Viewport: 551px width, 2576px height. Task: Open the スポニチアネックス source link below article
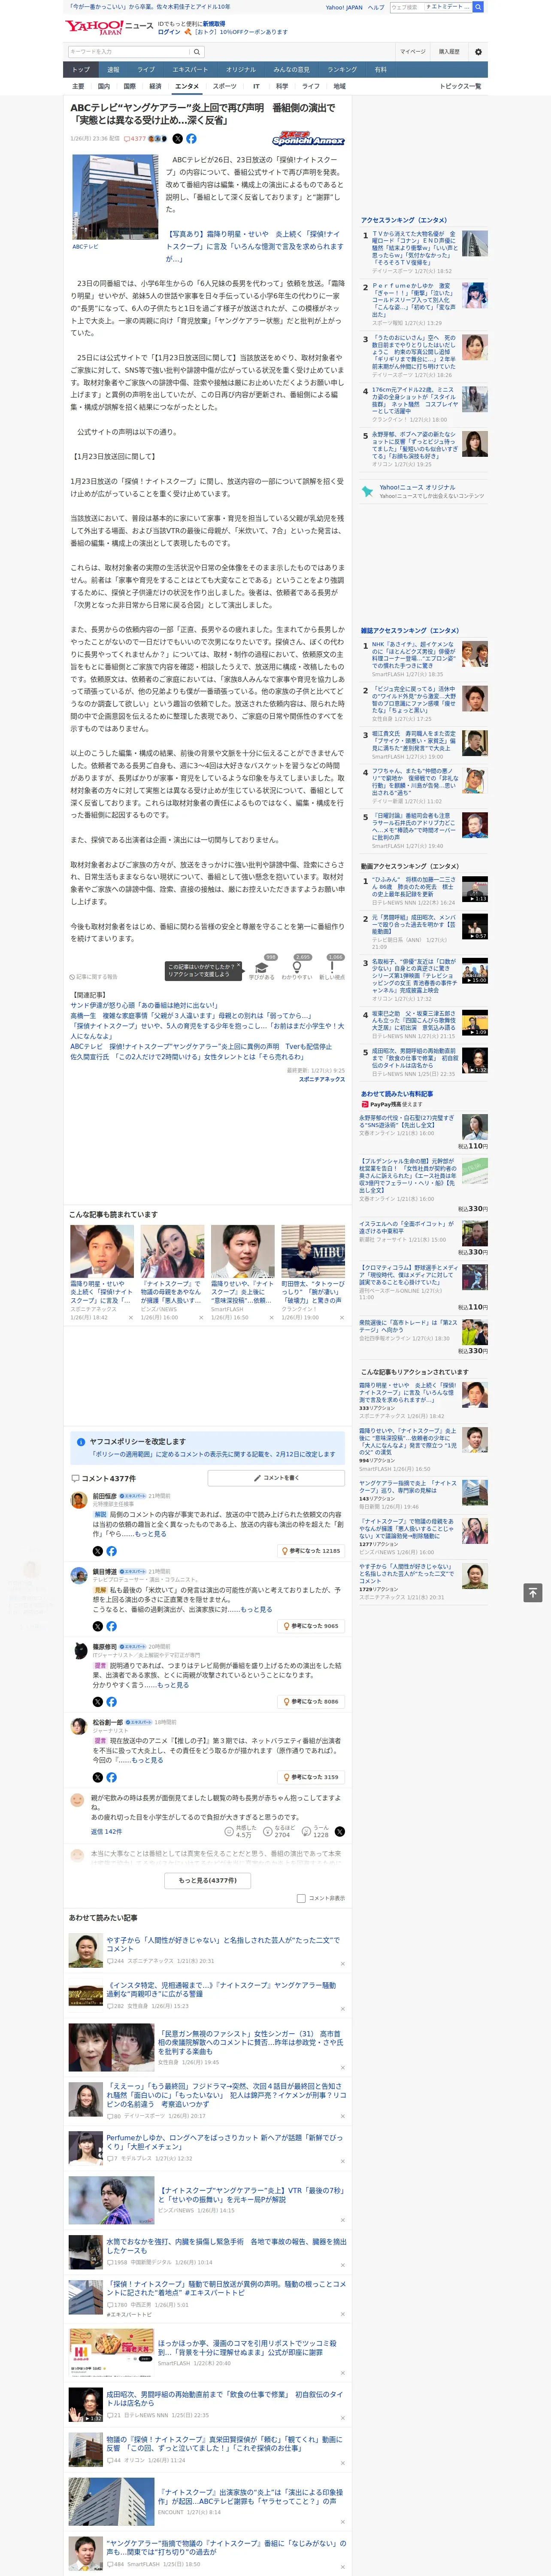click(x=322, y=1079)
